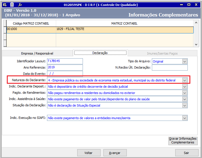202x158 pixels.
Task: Click the list icon in title bar
Action: pos(5,5)
